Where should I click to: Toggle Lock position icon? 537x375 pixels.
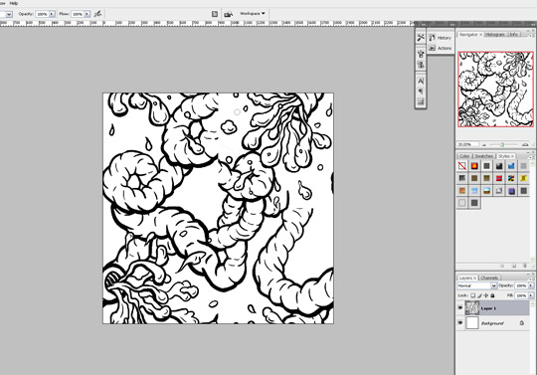coord(486,295)
